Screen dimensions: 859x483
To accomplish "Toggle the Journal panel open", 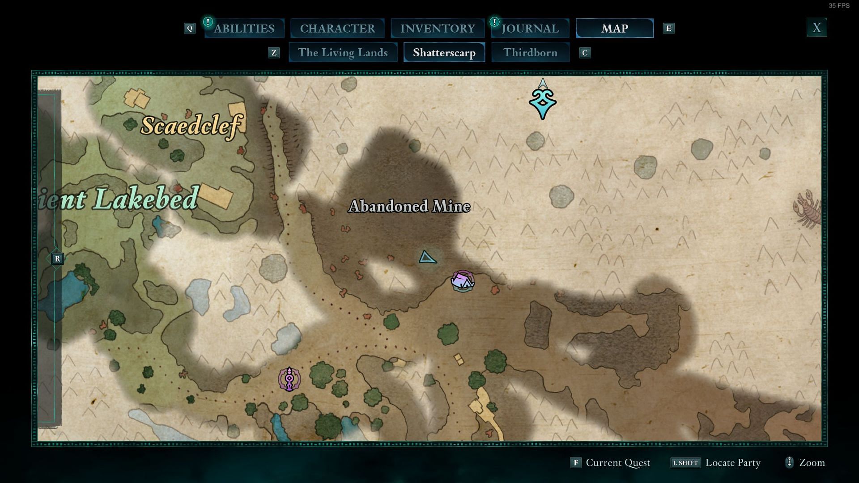I will [x=530, y=28].
